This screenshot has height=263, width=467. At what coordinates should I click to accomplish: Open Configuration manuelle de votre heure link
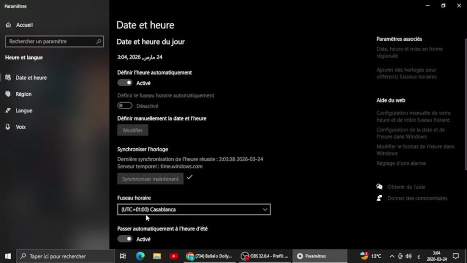pos(414,116)
